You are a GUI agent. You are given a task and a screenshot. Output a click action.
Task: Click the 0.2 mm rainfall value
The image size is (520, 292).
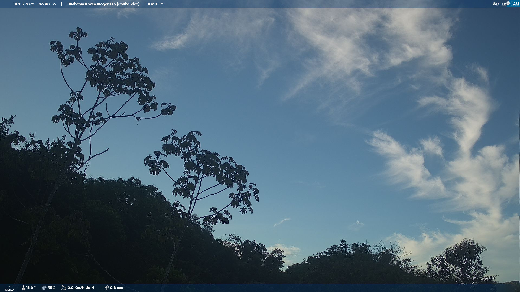(x=116, y=288)
